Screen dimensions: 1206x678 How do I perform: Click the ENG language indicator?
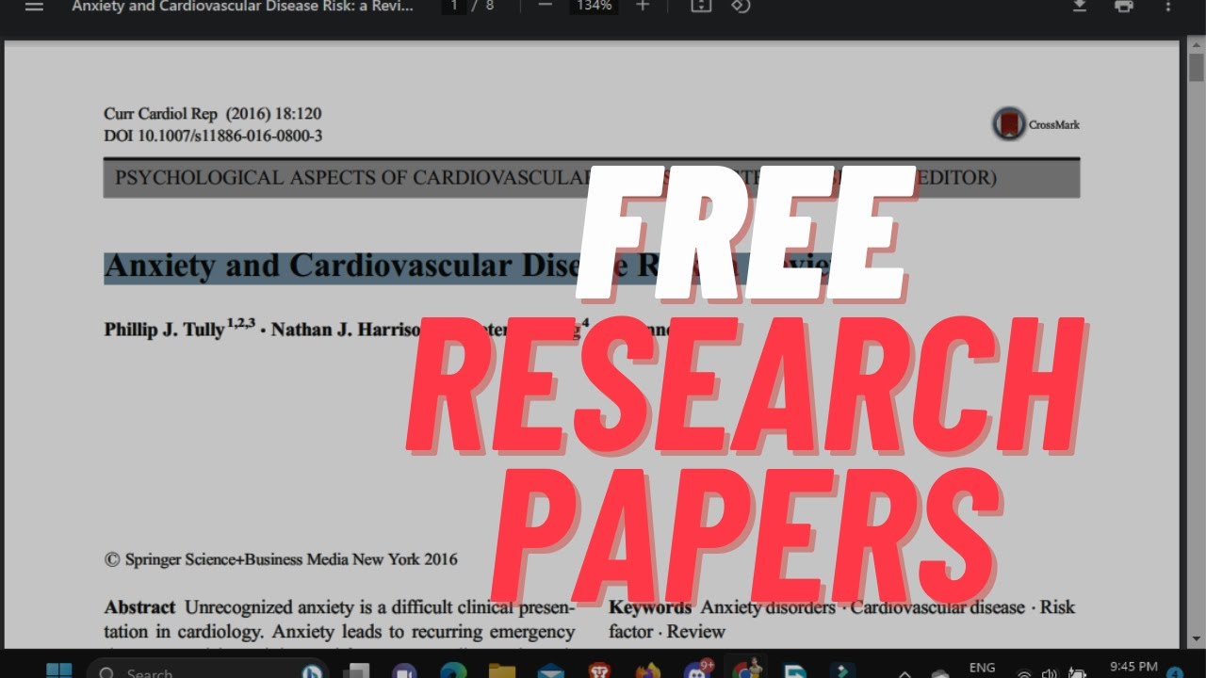point(982,668)
